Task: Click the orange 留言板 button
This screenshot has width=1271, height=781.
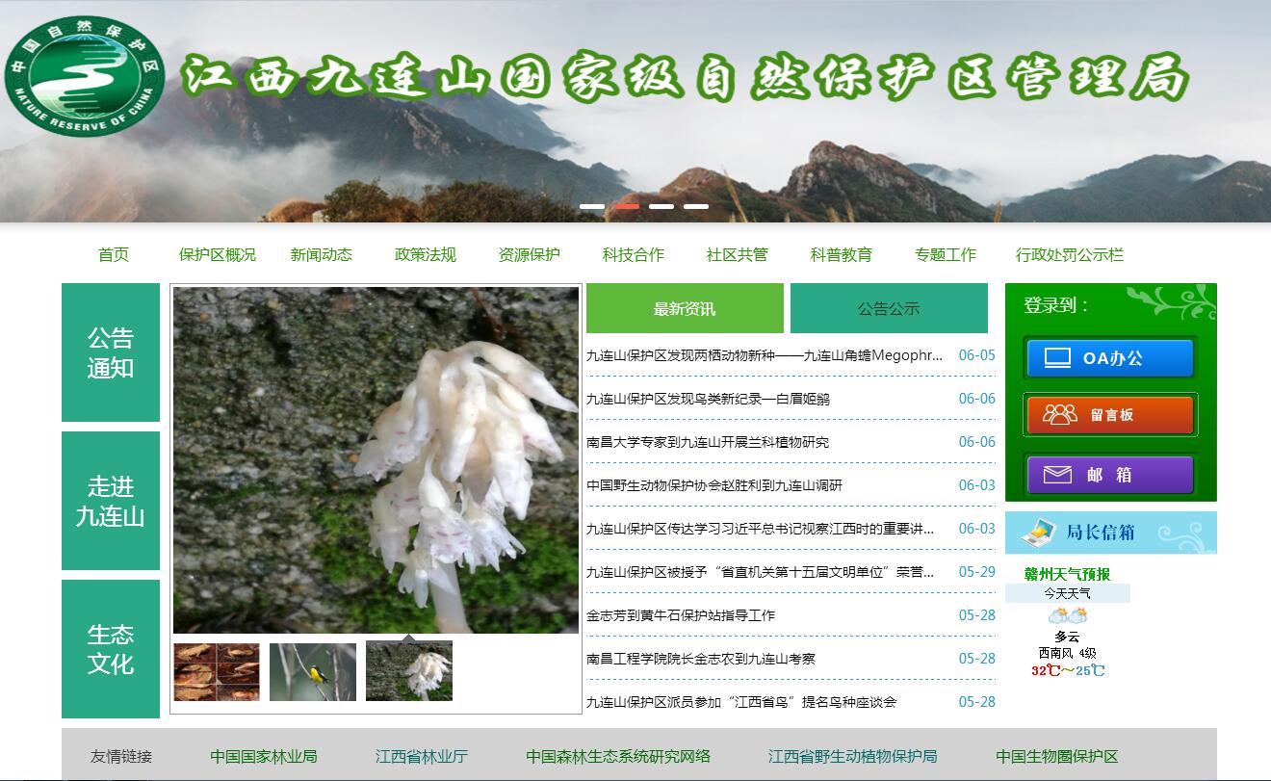Action: click(1110, 415)
